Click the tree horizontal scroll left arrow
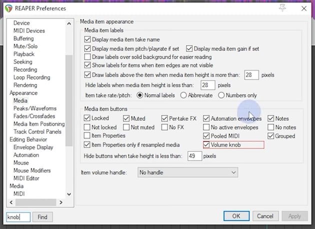 click(x=11, y=202)
